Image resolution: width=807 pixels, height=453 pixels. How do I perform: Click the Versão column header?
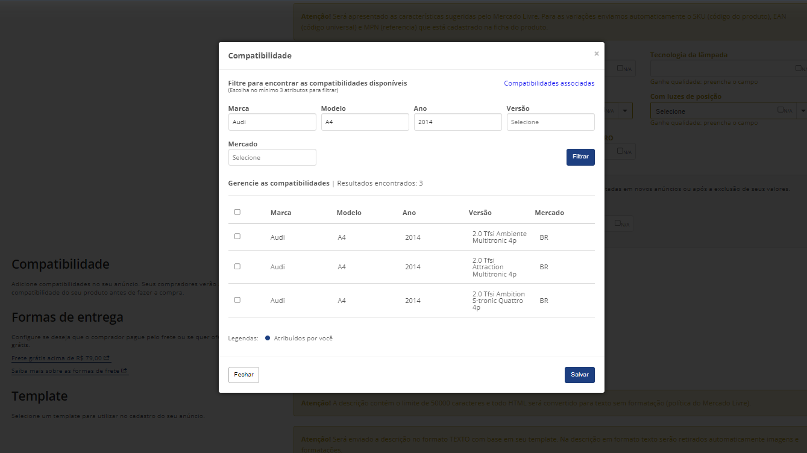point(480,213)
